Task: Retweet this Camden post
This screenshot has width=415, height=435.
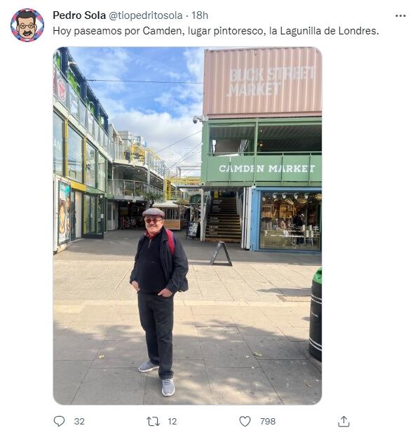Action: coord(153,422)
